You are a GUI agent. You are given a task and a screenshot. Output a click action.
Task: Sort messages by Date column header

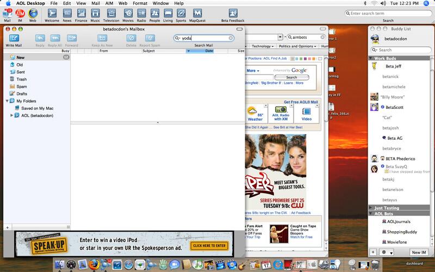[207, 51]
